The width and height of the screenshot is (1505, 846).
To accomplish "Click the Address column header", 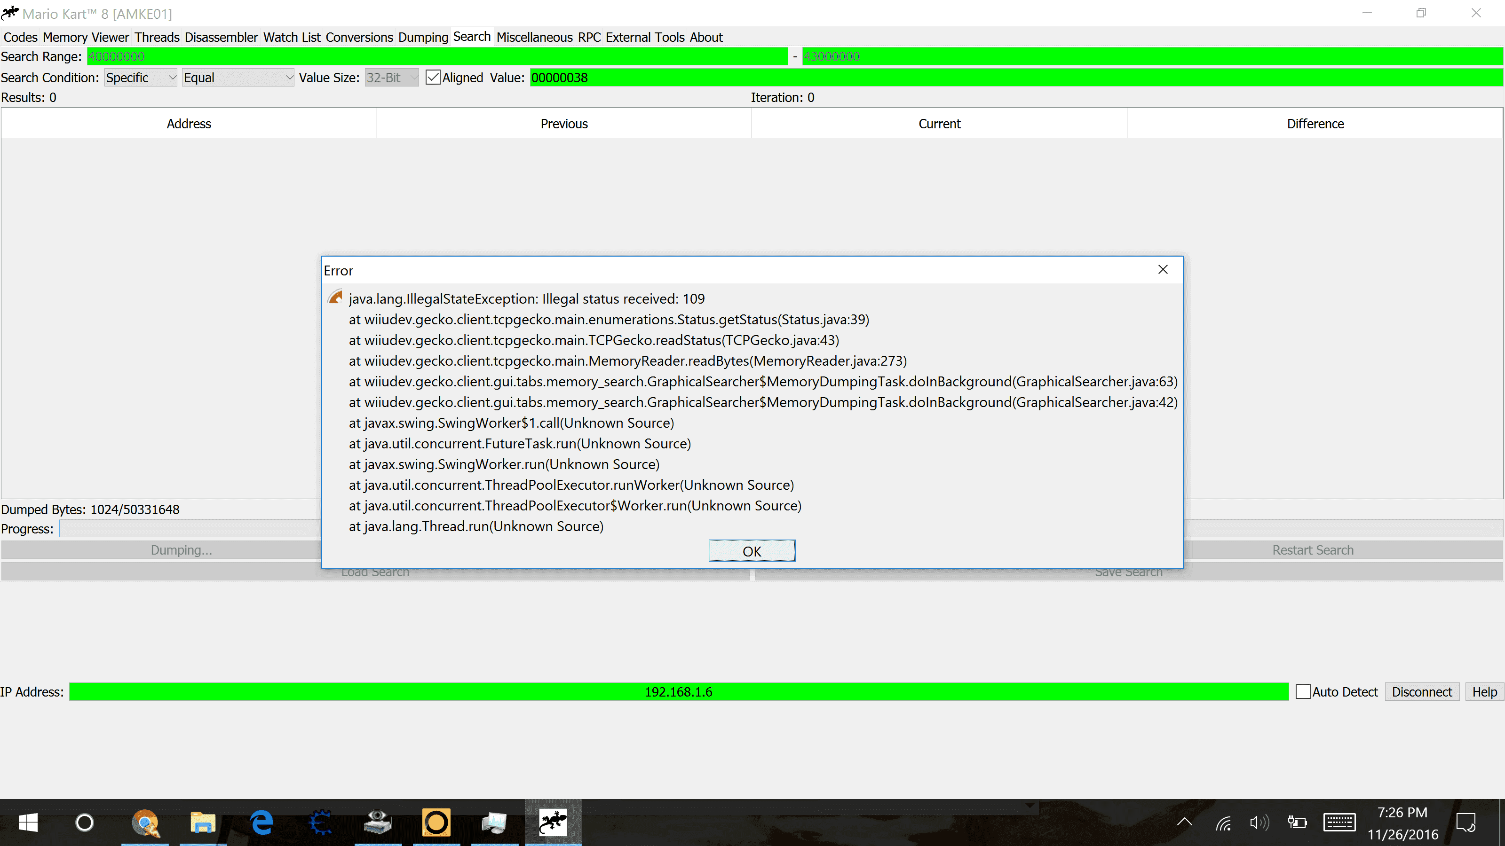I will tap(189, 124).
